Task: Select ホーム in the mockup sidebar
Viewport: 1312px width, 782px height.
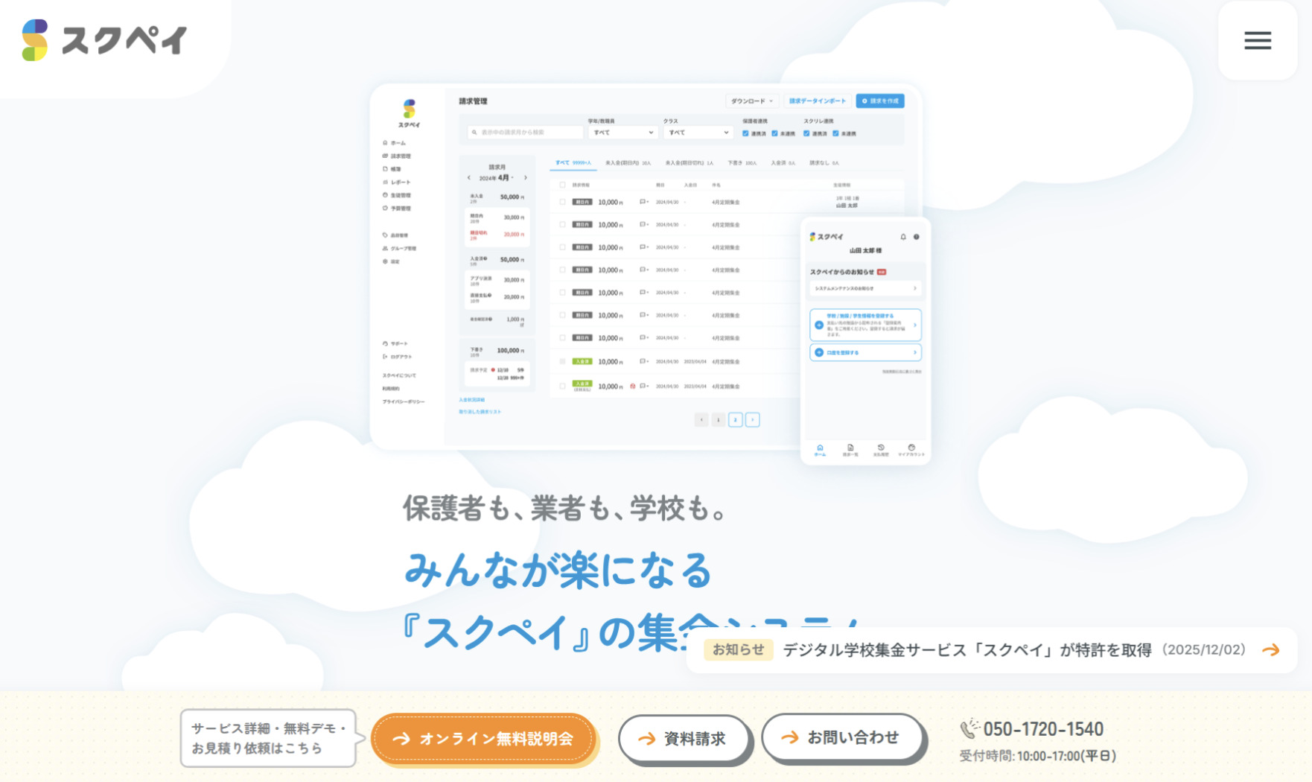Action: click(x=395, y=143)
